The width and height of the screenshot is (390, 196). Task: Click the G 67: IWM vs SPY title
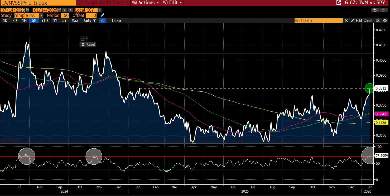click(x=365, y=3)
